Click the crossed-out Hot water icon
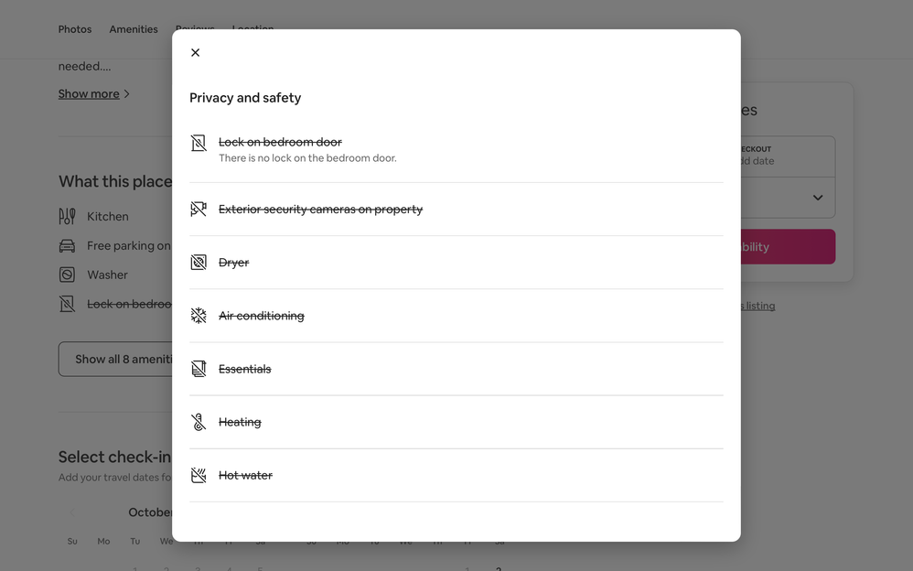 pyautogui.click(x=199, y=475)
